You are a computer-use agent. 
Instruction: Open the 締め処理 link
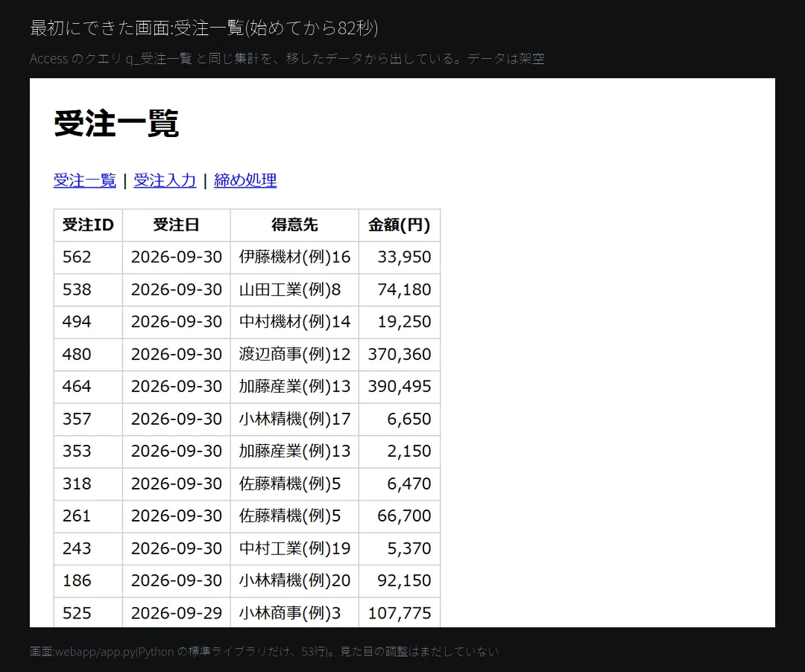(245, 180)
